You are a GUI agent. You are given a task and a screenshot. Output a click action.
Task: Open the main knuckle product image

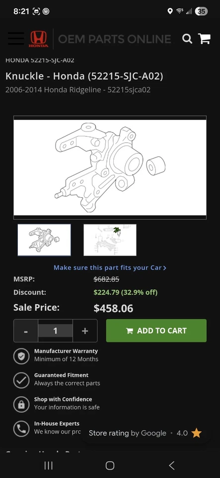click(x=110, y=167)
